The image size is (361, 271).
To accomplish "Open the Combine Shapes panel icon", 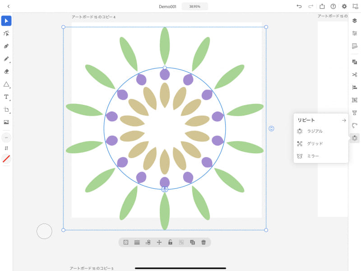I will 355,62.
